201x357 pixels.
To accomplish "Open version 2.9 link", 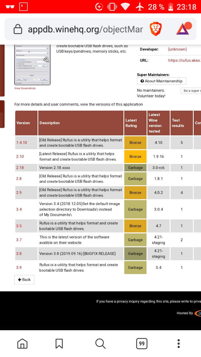I will pyautogui.click(x=19, y=193).
